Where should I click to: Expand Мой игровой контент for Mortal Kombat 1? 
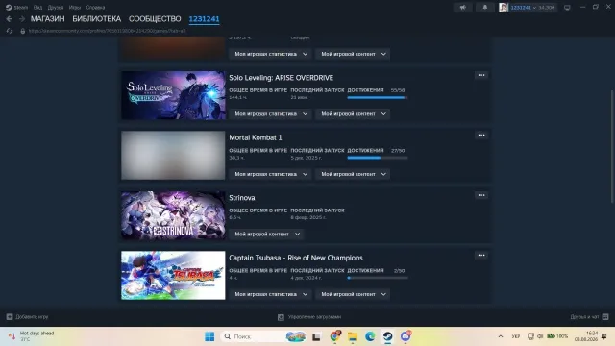point(353,174)
